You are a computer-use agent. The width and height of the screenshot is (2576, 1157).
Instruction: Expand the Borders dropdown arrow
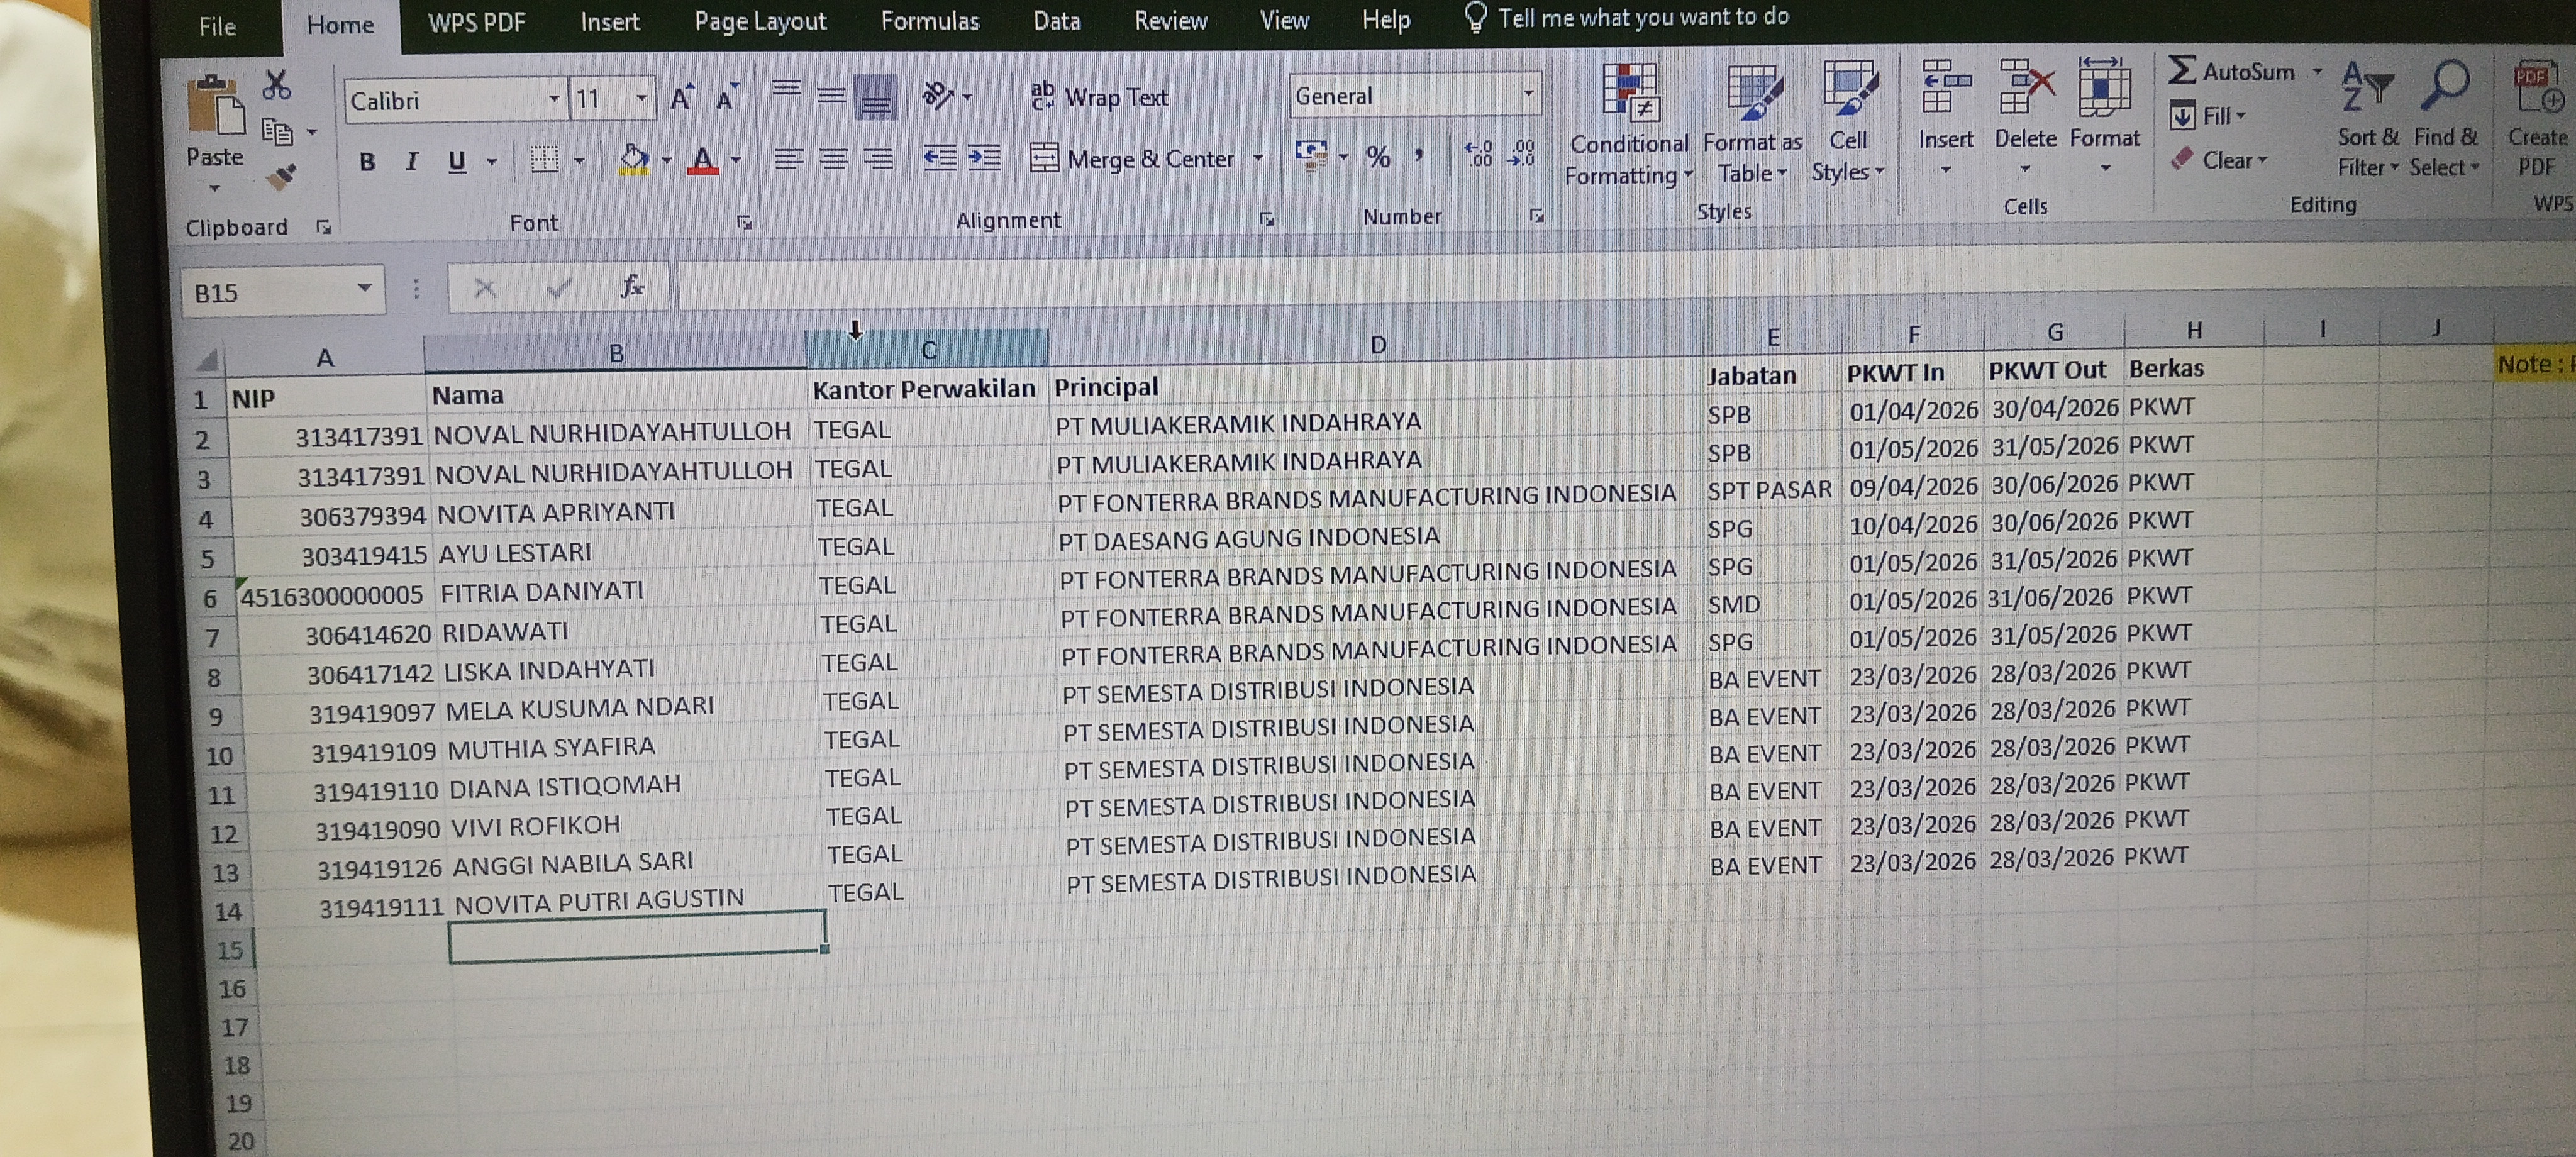[578, 160]
